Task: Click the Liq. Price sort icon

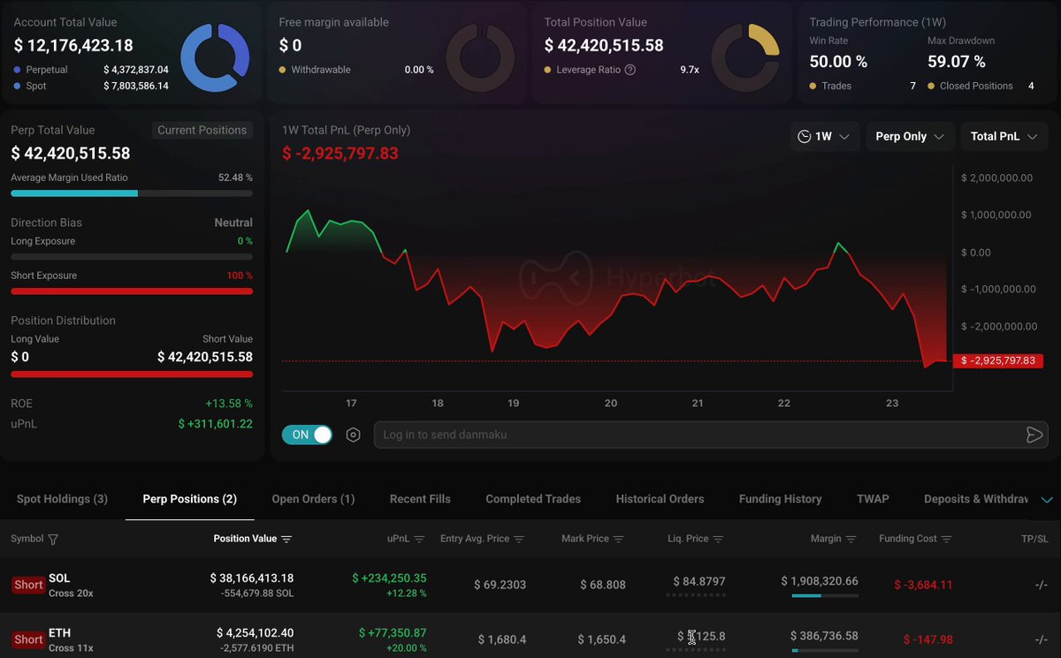Action: (718, 539)
